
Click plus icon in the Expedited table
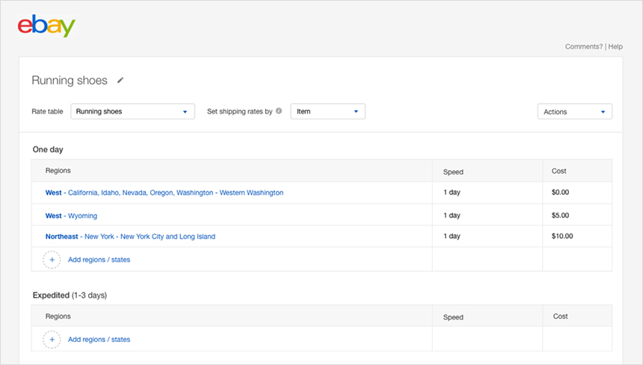tap(52, 340)
